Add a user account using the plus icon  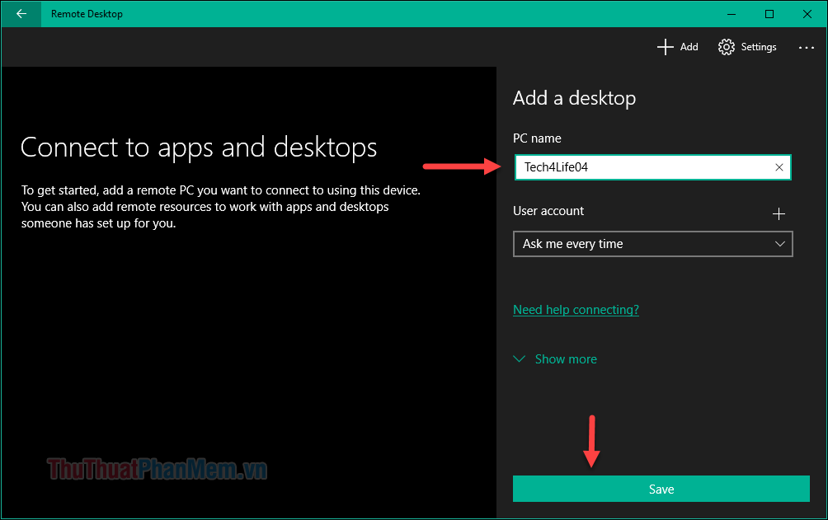tap(779, 213)
